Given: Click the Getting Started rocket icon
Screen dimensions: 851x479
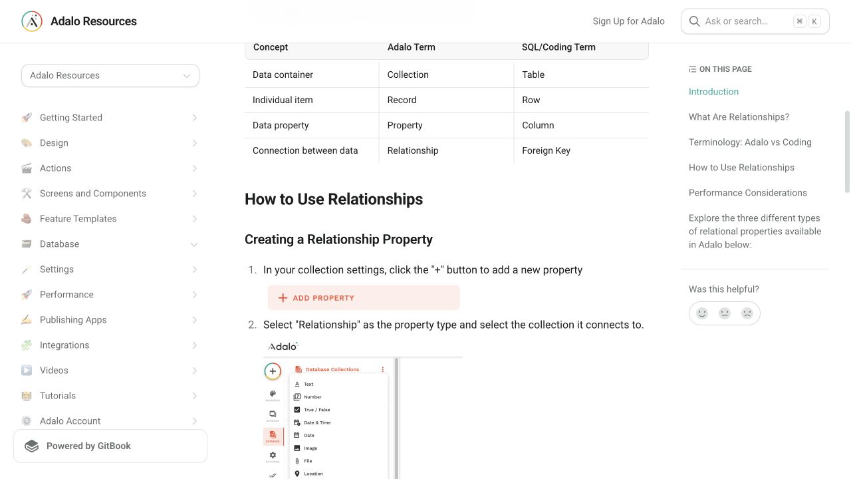Looking at the screenshot, I should pyautogui.click(x=27, y=118).
